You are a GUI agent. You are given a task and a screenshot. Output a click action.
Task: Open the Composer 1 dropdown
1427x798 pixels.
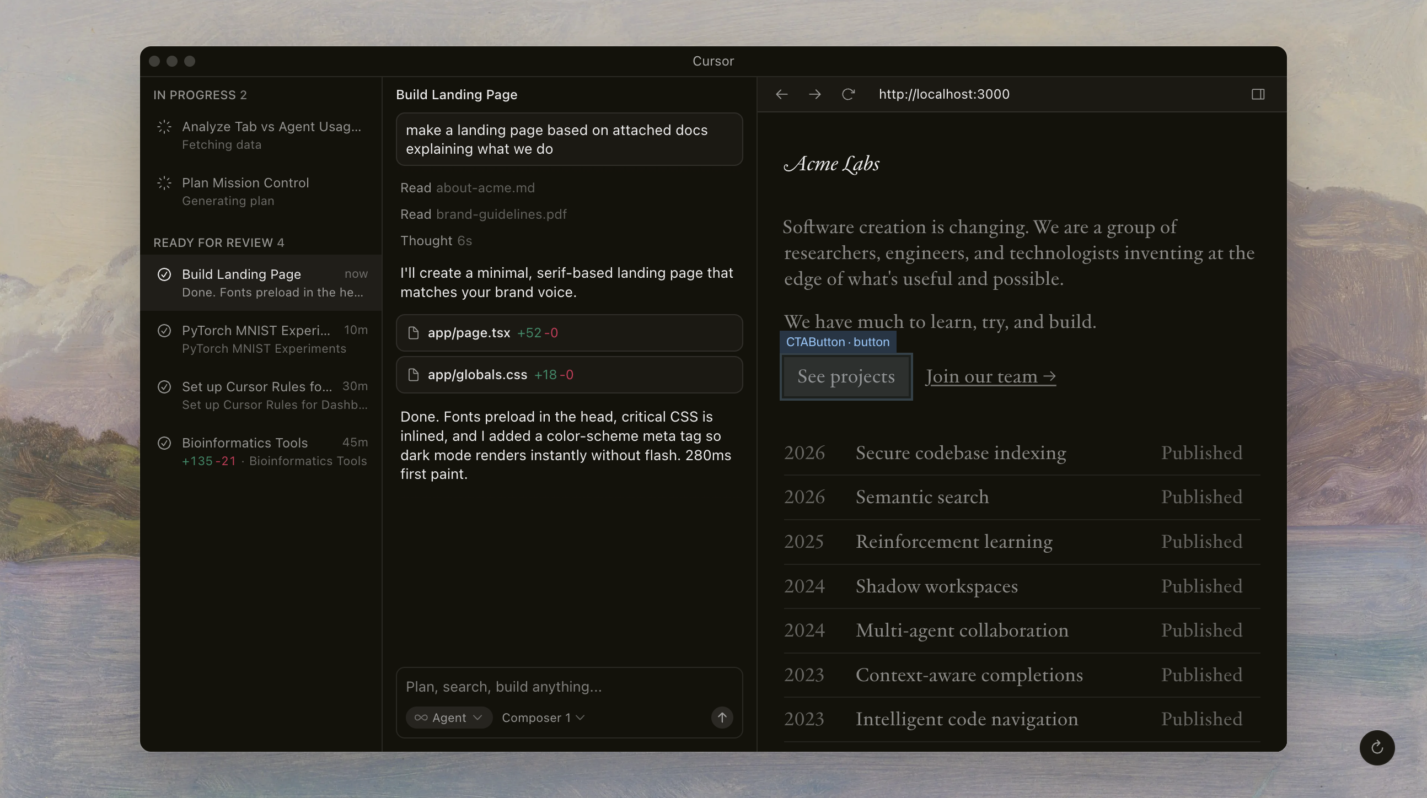coord(542,717)
